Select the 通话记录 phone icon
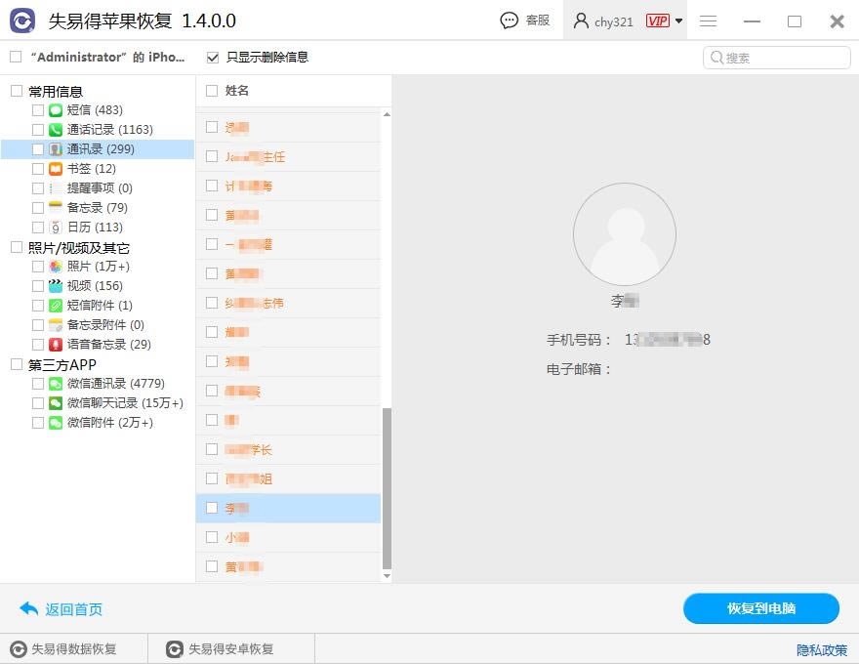Image resolution: width=859 pixels, height=664 pixels. tap(56, 130)
